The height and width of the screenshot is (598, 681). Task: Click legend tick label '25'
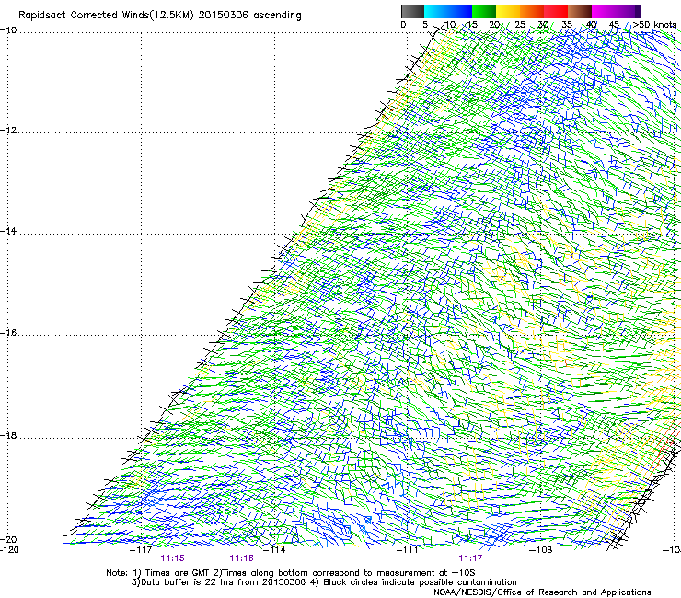pos(520,25)
